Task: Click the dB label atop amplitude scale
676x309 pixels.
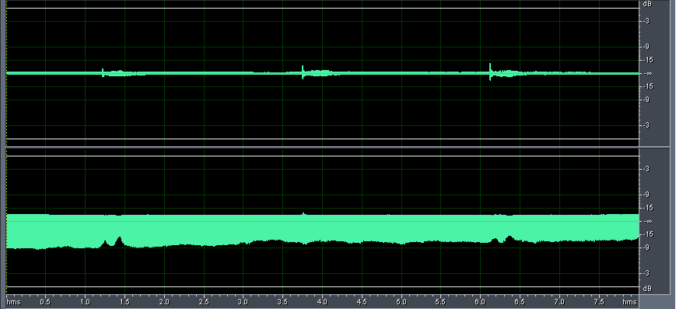Action: pyautogui.click(x=646, y=3)
